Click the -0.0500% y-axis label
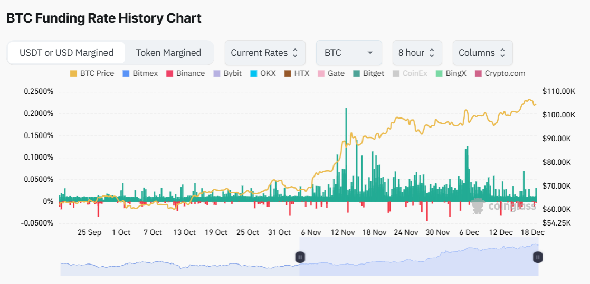Screen dimensions: 590x284 [x=37, y=223]
